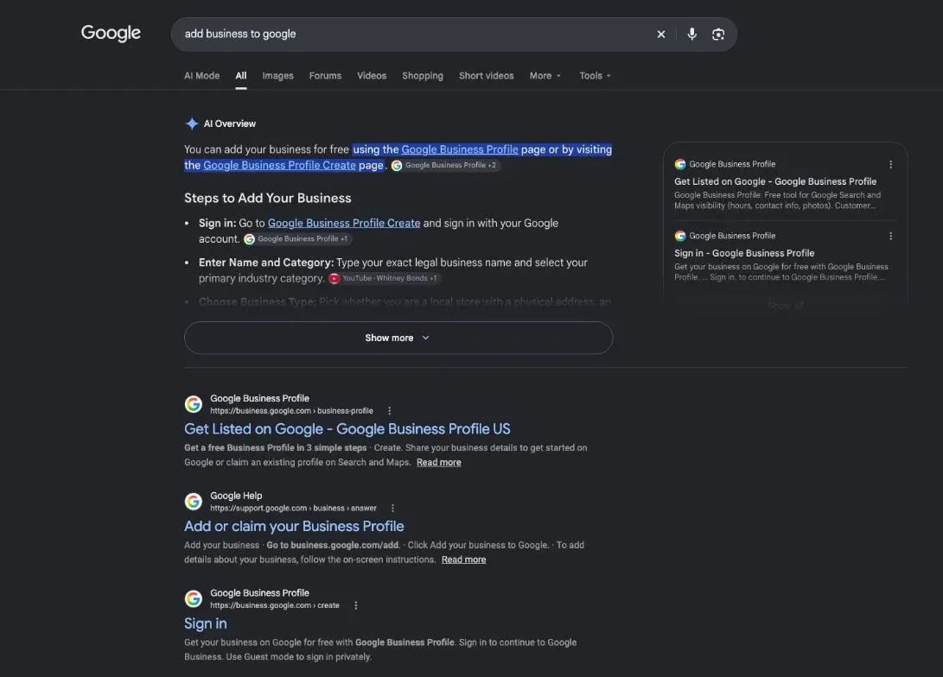Switch to Images tab

[277, 76]
